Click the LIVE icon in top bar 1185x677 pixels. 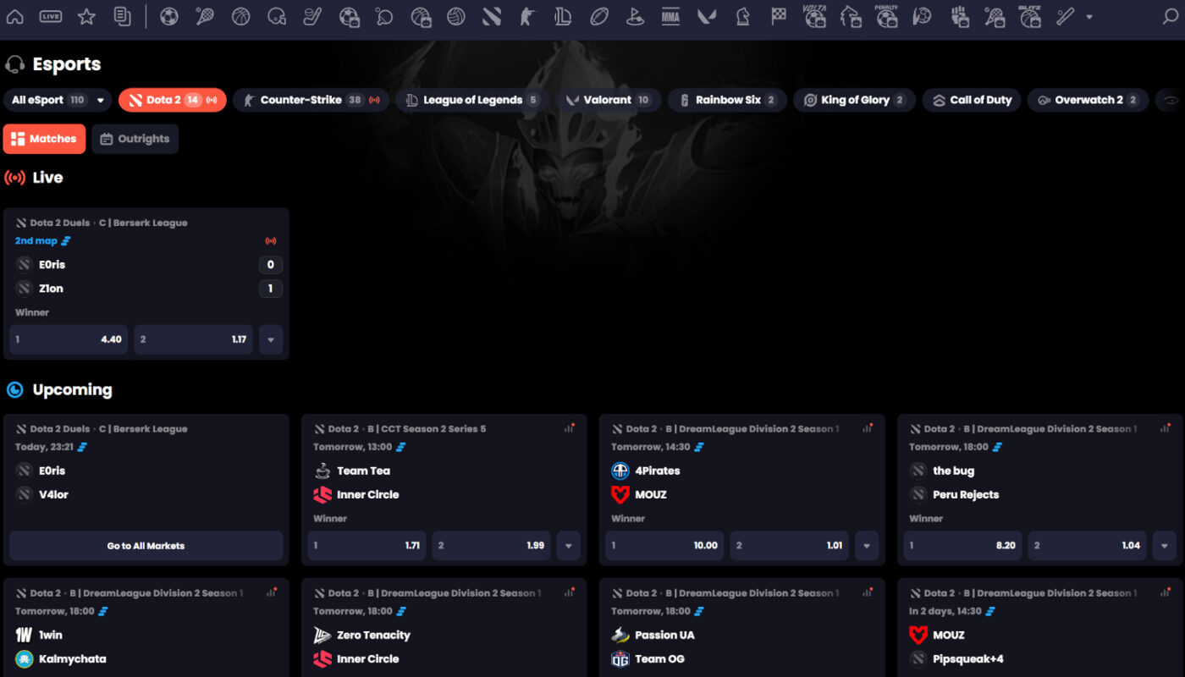(x=51, y=17)
